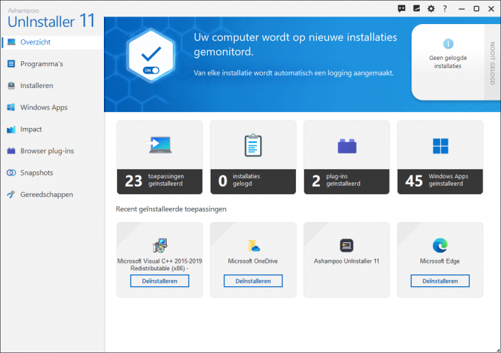This screenshot has width=501, height=353.
Task: Click the Windows Apps logo icon in sidebar
Action: pyautogui.click(x=11, y=107)
